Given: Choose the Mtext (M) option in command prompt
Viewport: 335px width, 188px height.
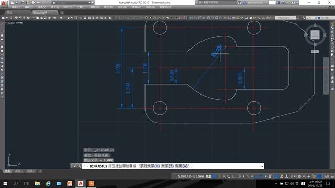Looking at the screenshot, I should pos(150,166).
